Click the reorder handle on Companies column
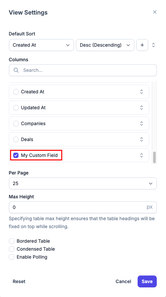 coord(142,124)
